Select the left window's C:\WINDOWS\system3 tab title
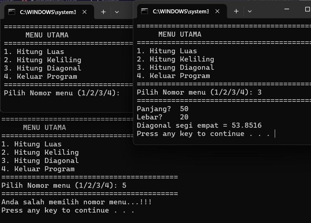 click(48, 12)
